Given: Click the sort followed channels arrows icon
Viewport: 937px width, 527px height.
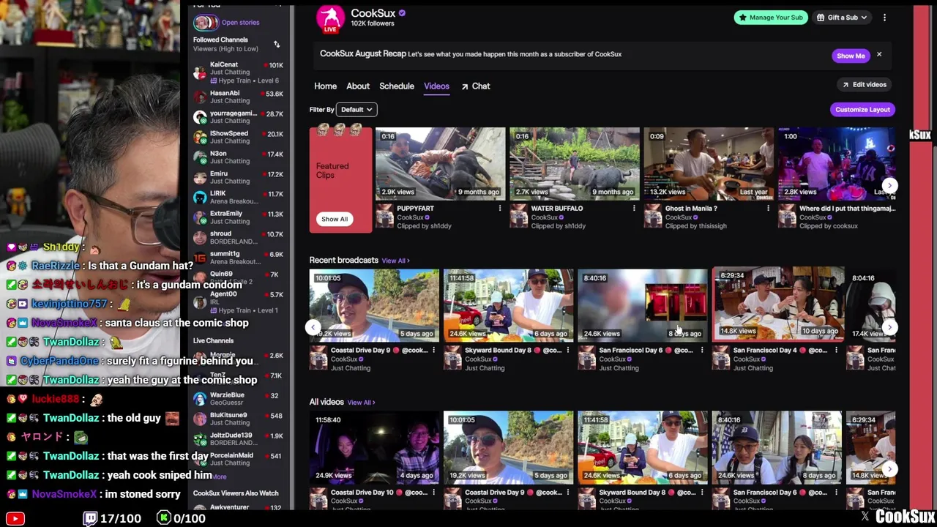Looking at the screenshot, I should 277,45.
